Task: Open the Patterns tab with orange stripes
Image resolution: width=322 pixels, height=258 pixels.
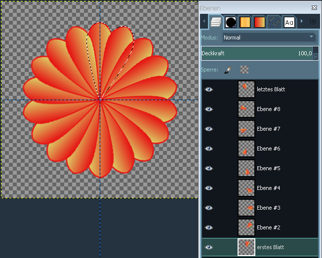Action: (x=245, y=22)
